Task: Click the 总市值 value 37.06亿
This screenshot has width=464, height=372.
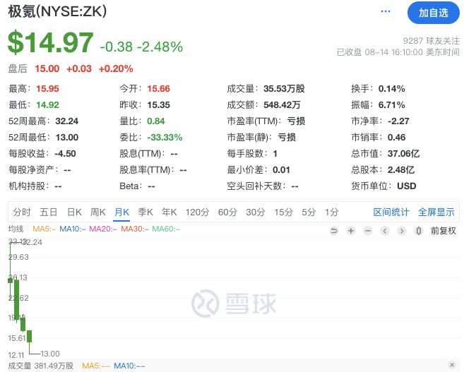Action: click(x=403, y=154)
